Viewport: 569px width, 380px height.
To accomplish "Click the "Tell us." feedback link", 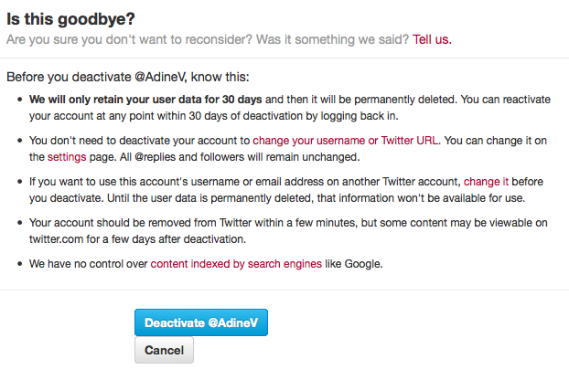I will [x=432, y=40].
